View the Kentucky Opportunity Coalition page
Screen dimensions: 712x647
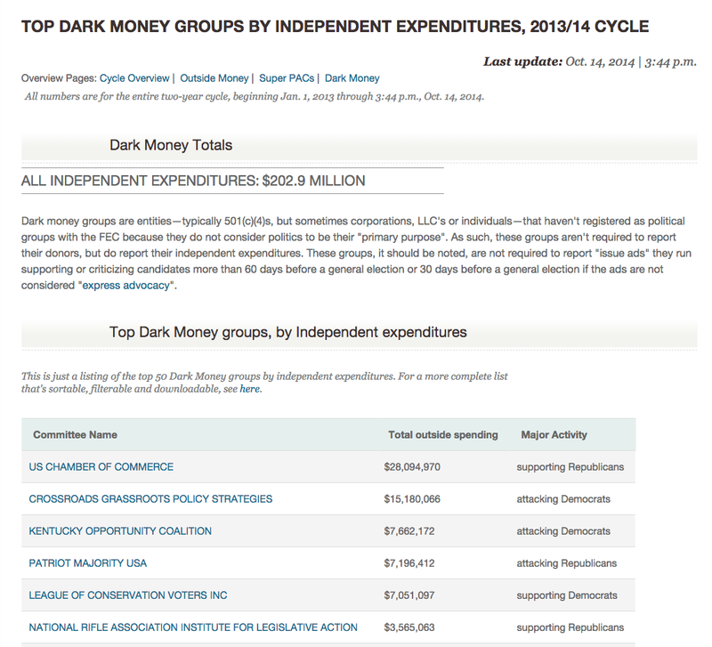[x=120, y=531]
